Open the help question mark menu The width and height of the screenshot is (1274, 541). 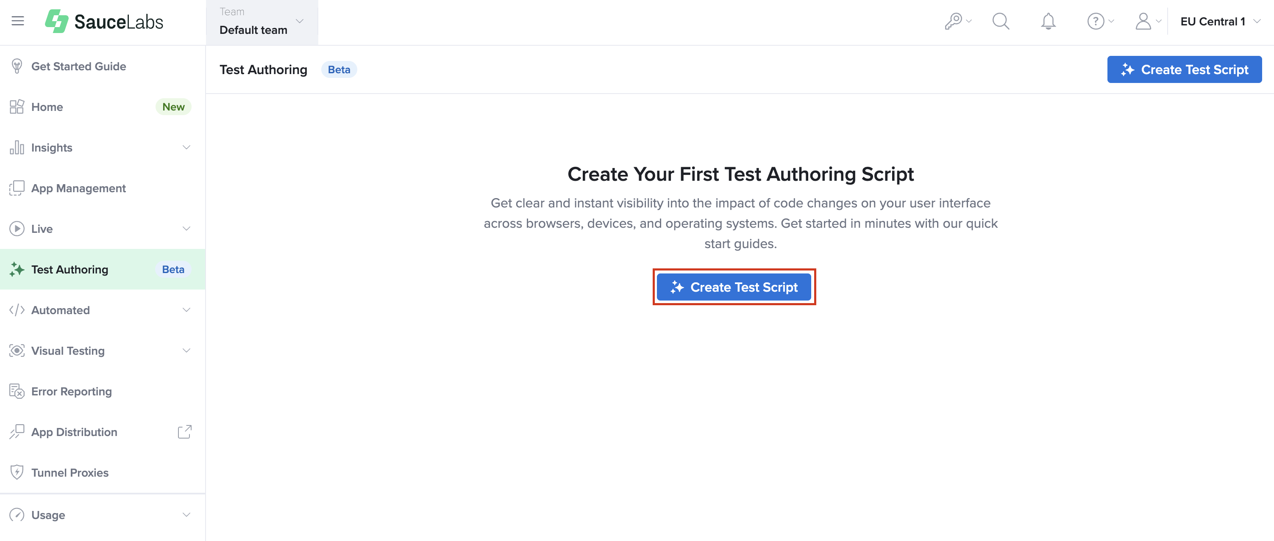[1099, 21]
